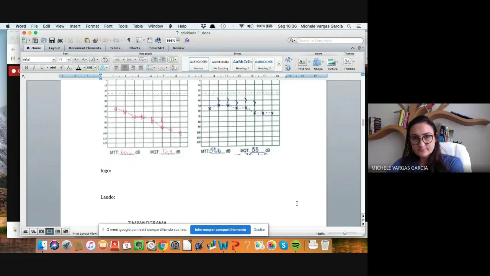Screen dimensions: 490x276
Task: Justify the paragraph text
Action: [141, 67]
